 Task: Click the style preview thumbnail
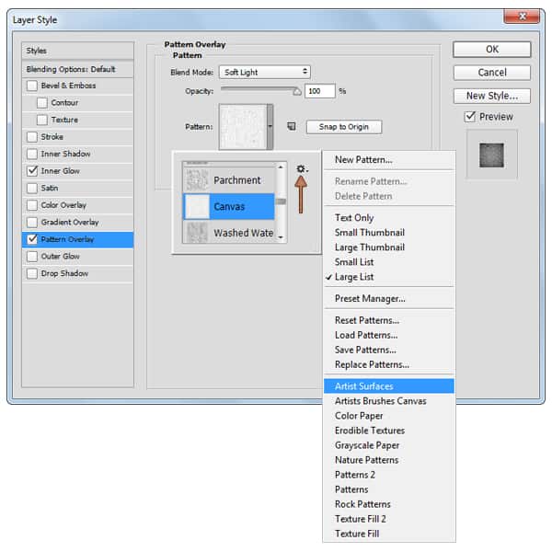(x=491, y=155)
